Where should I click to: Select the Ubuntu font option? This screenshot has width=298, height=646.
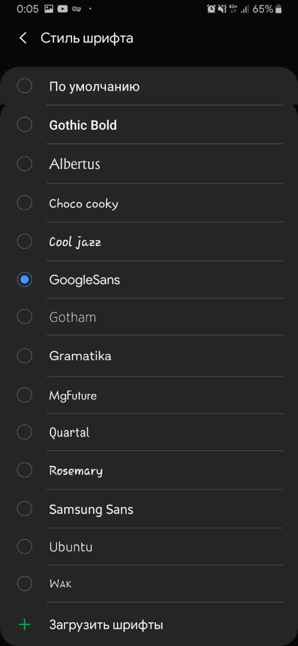point(149,547)
